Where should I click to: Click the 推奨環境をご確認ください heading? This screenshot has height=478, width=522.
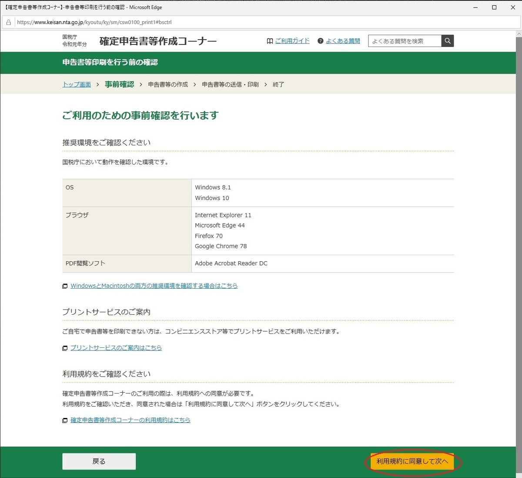[x=107, y=142]
